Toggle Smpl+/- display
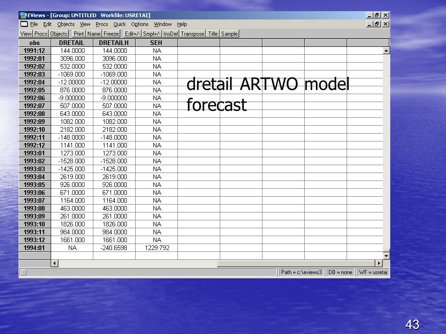 151,34
